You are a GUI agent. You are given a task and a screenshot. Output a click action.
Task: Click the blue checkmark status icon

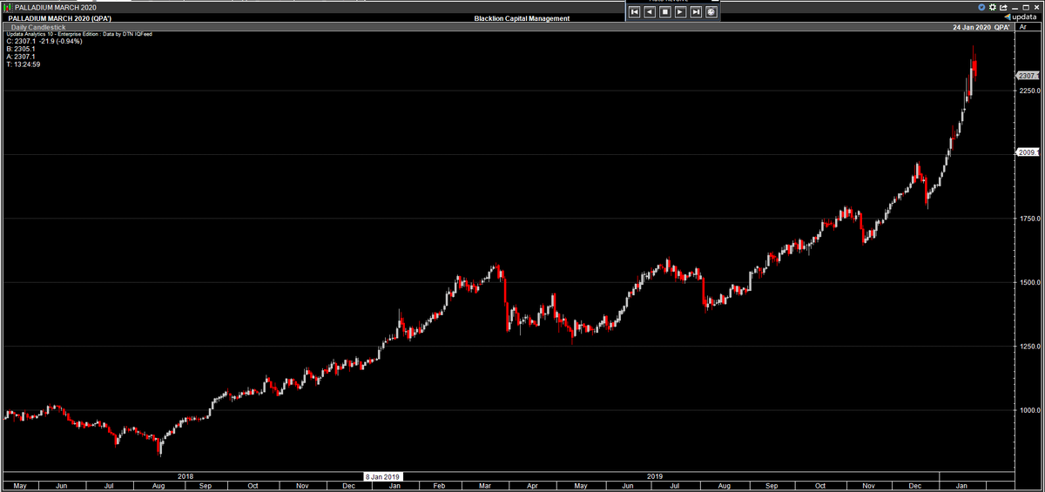tap(981, 7)
